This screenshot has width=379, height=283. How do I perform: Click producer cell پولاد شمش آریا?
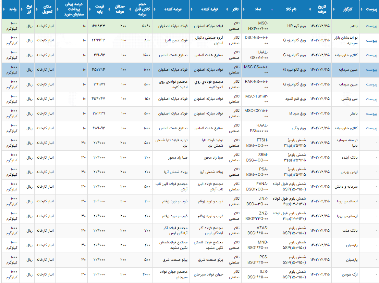point(207,172)
